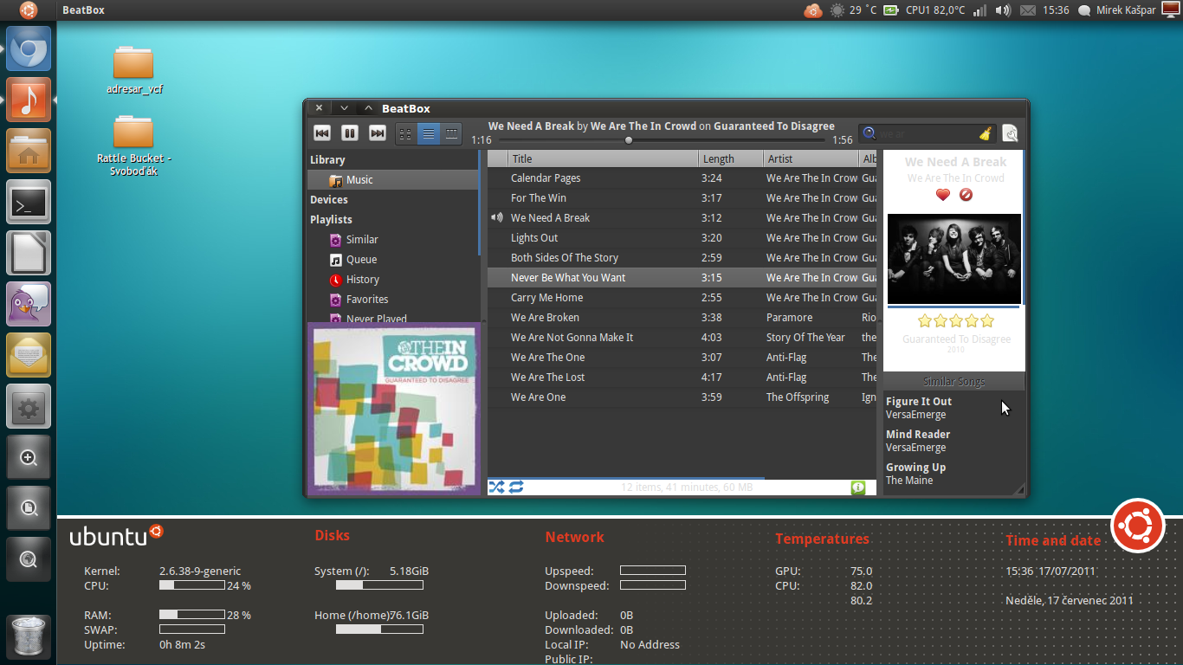Click the now-playing speaker icon
Image resolution: width=1183 pixels, height=665 pixels.
[x=497, y=217]
